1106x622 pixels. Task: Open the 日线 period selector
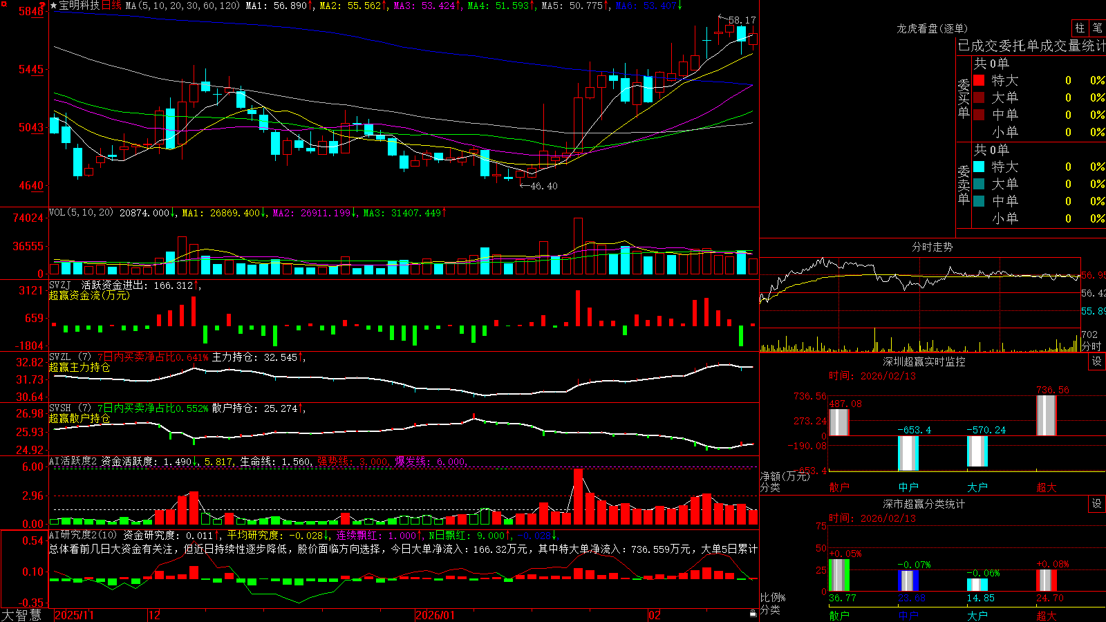coord(111,6)
